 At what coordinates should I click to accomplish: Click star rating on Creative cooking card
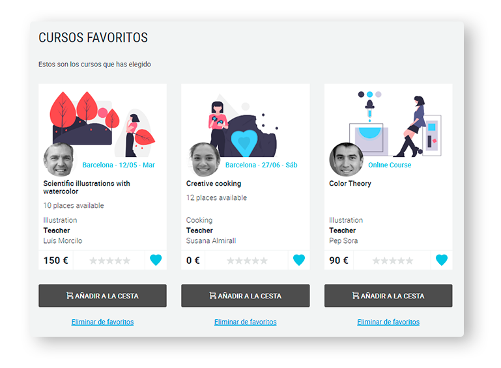247,261
